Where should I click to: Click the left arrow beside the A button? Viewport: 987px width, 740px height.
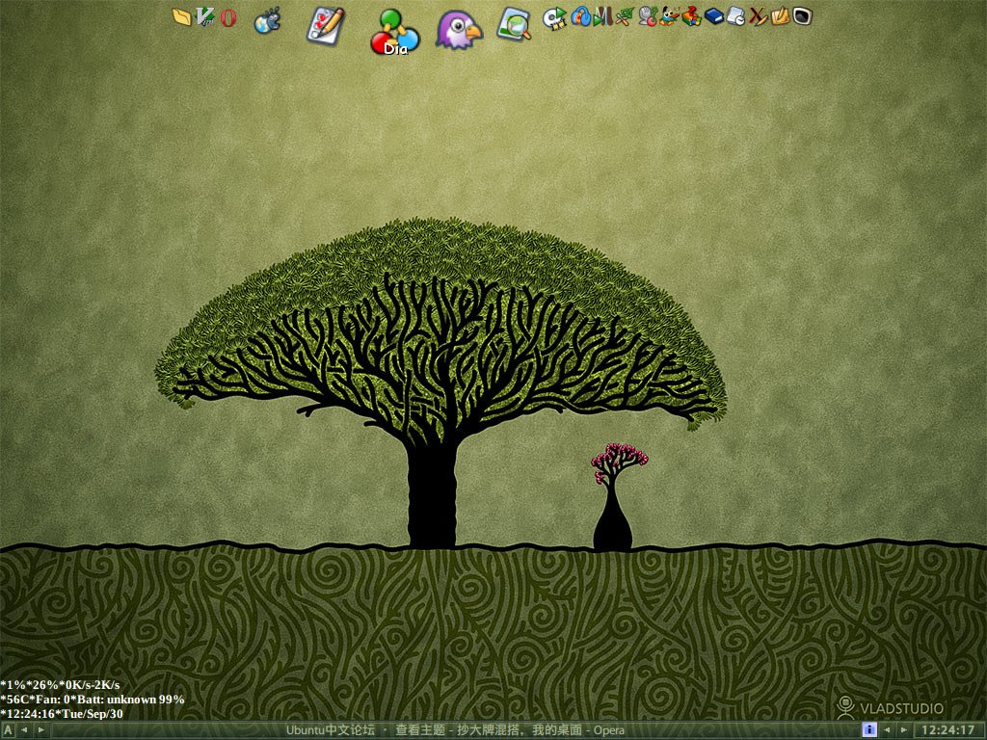click(24, 730)
